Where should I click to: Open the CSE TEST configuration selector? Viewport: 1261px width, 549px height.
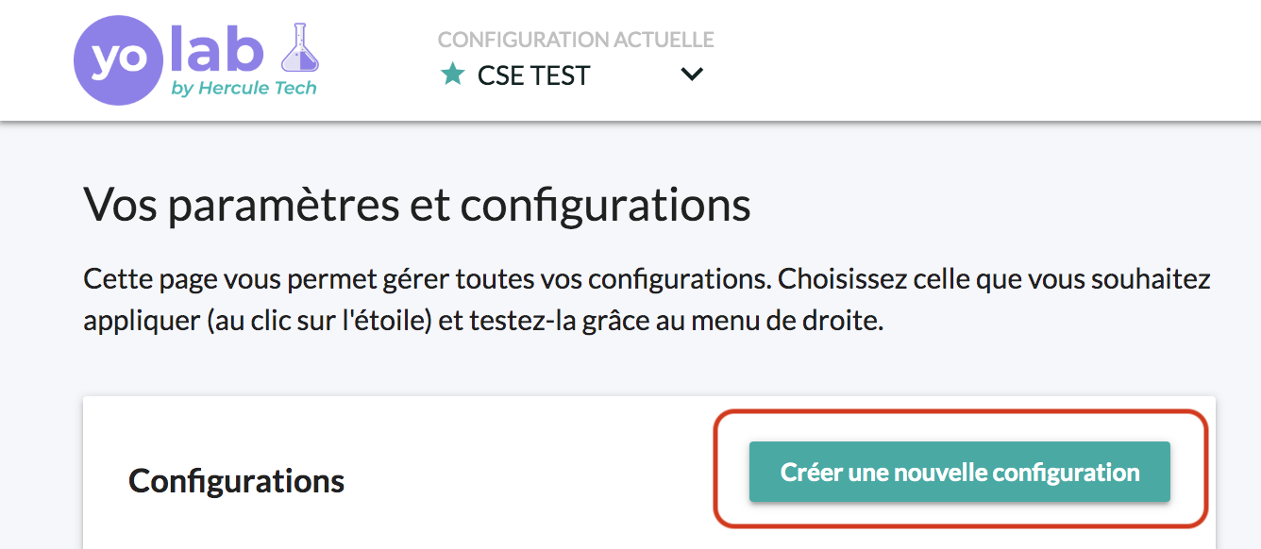(572, 75)
